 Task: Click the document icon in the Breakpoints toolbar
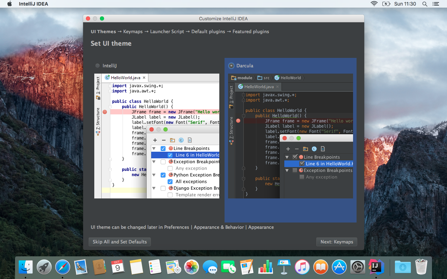(x=189, y=140)
